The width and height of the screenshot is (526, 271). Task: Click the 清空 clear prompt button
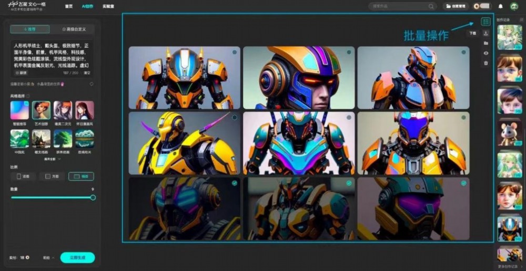pos(87,72)
